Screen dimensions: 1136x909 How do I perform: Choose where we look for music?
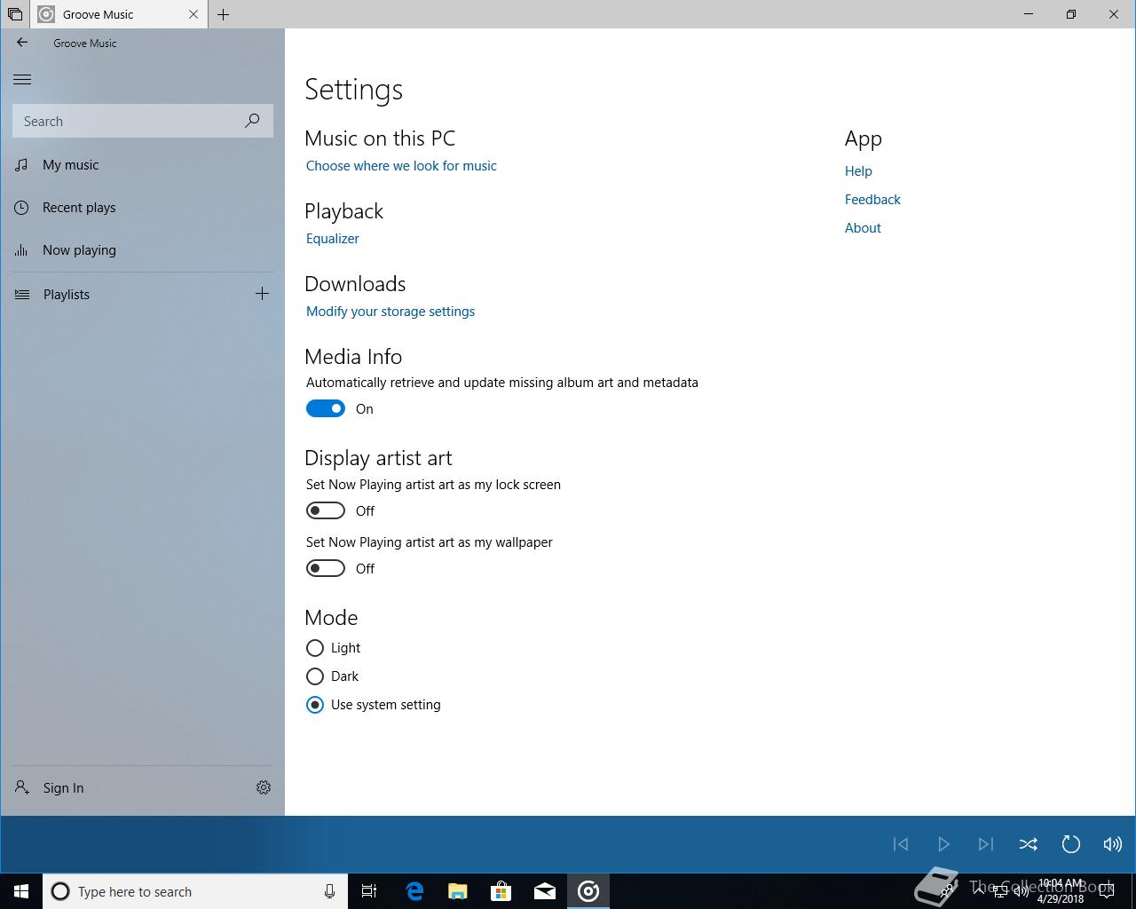401,166
